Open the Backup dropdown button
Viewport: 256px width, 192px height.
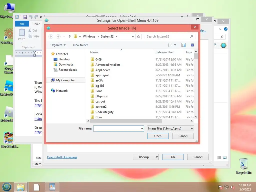[x=157, y=157]
